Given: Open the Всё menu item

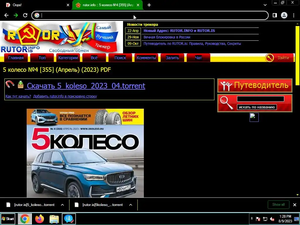Looking at the screenshot, I should tap(94, 58).
